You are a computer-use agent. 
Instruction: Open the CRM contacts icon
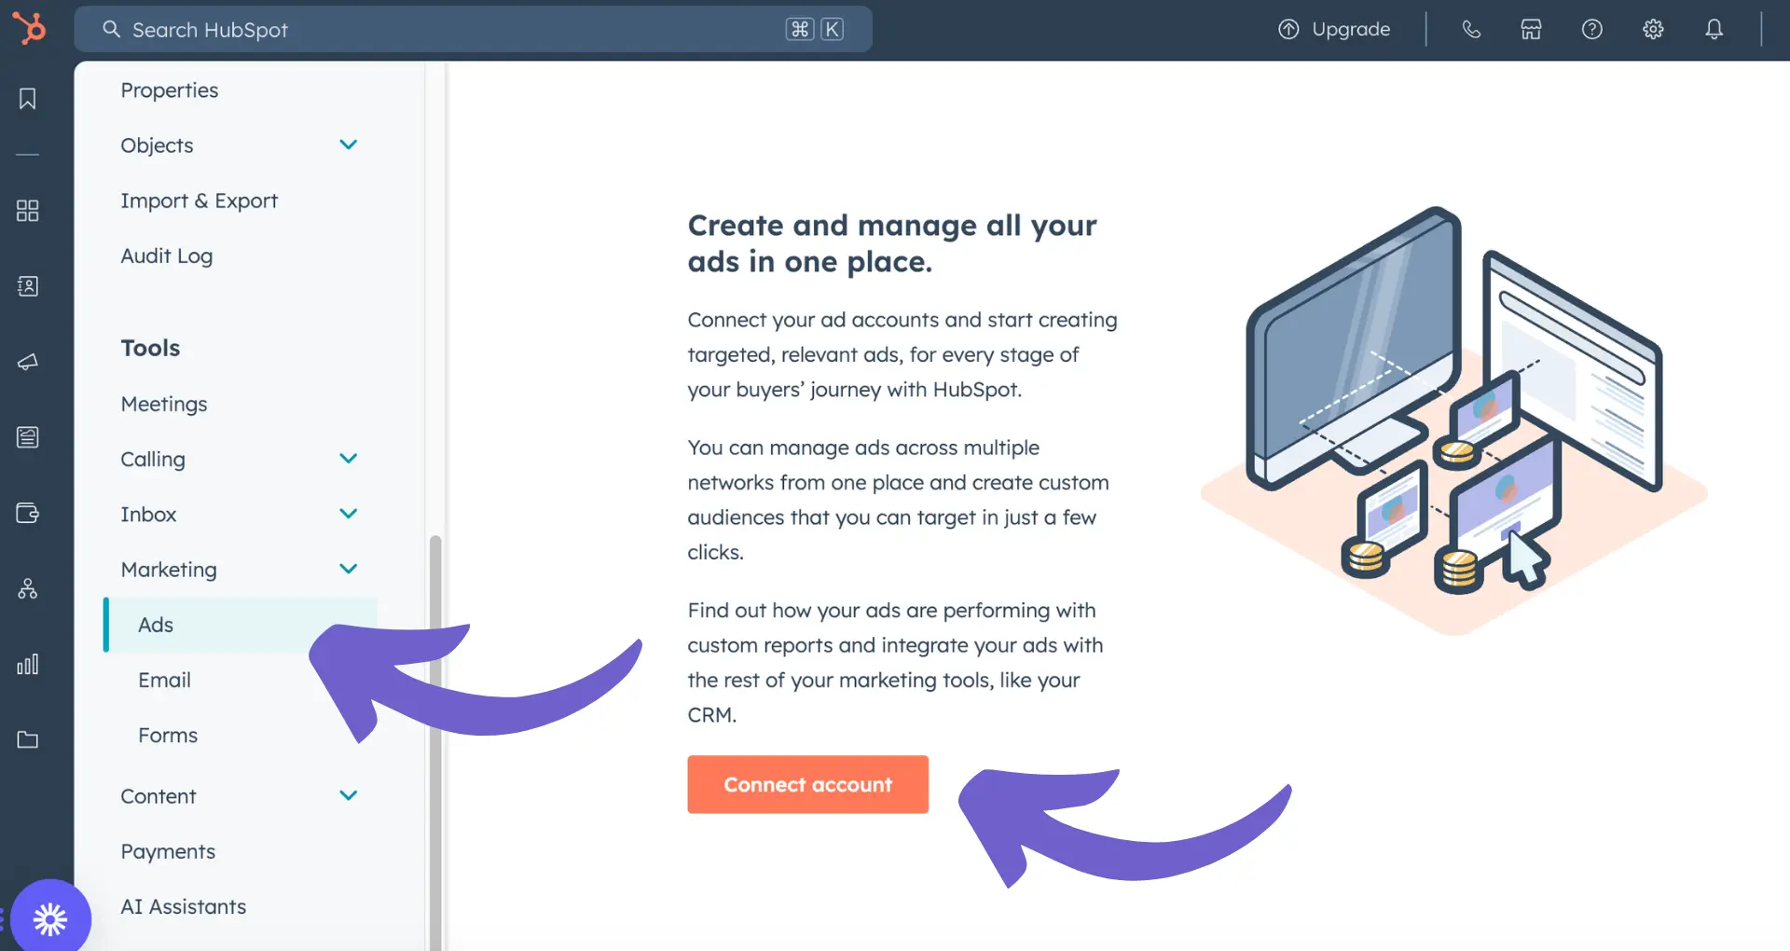pos(28,286)
